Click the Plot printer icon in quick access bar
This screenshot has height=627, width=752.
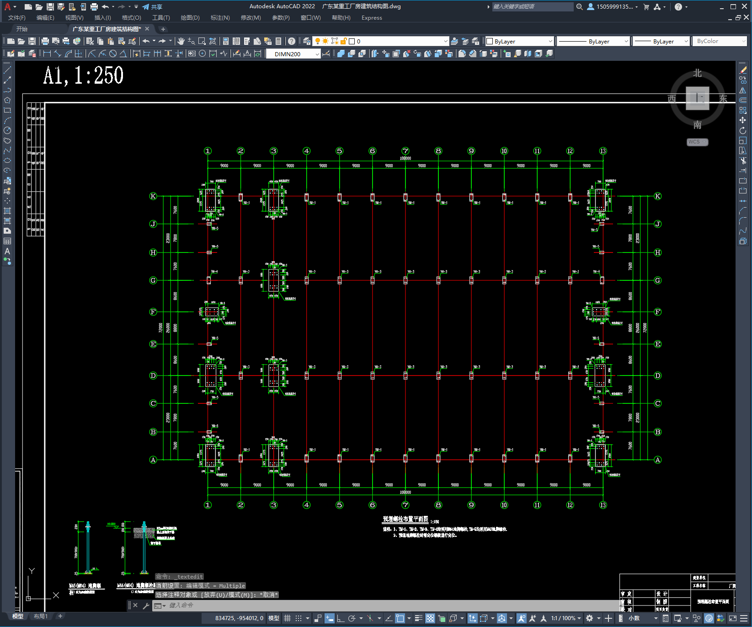(x=94, y=6)
